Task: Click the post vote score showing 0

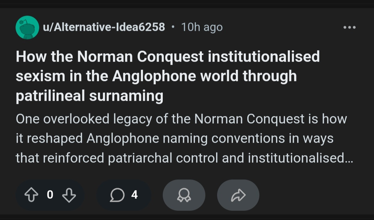Action: tap(50, 195)
